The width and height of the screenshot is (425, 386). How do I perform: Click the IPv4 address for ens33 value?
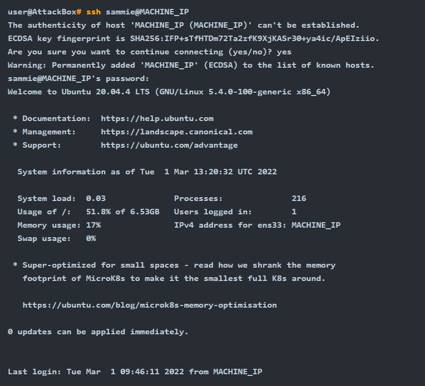(x=316, y=225)
